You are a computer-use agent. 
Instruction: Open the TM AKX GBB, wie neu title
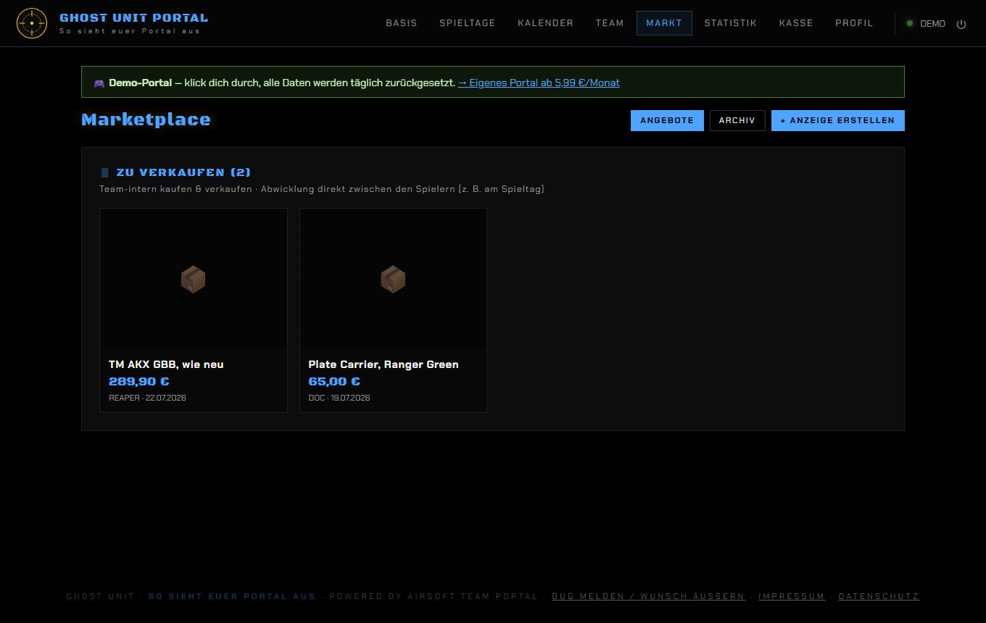pyautogui.click(x=166, y=364)
